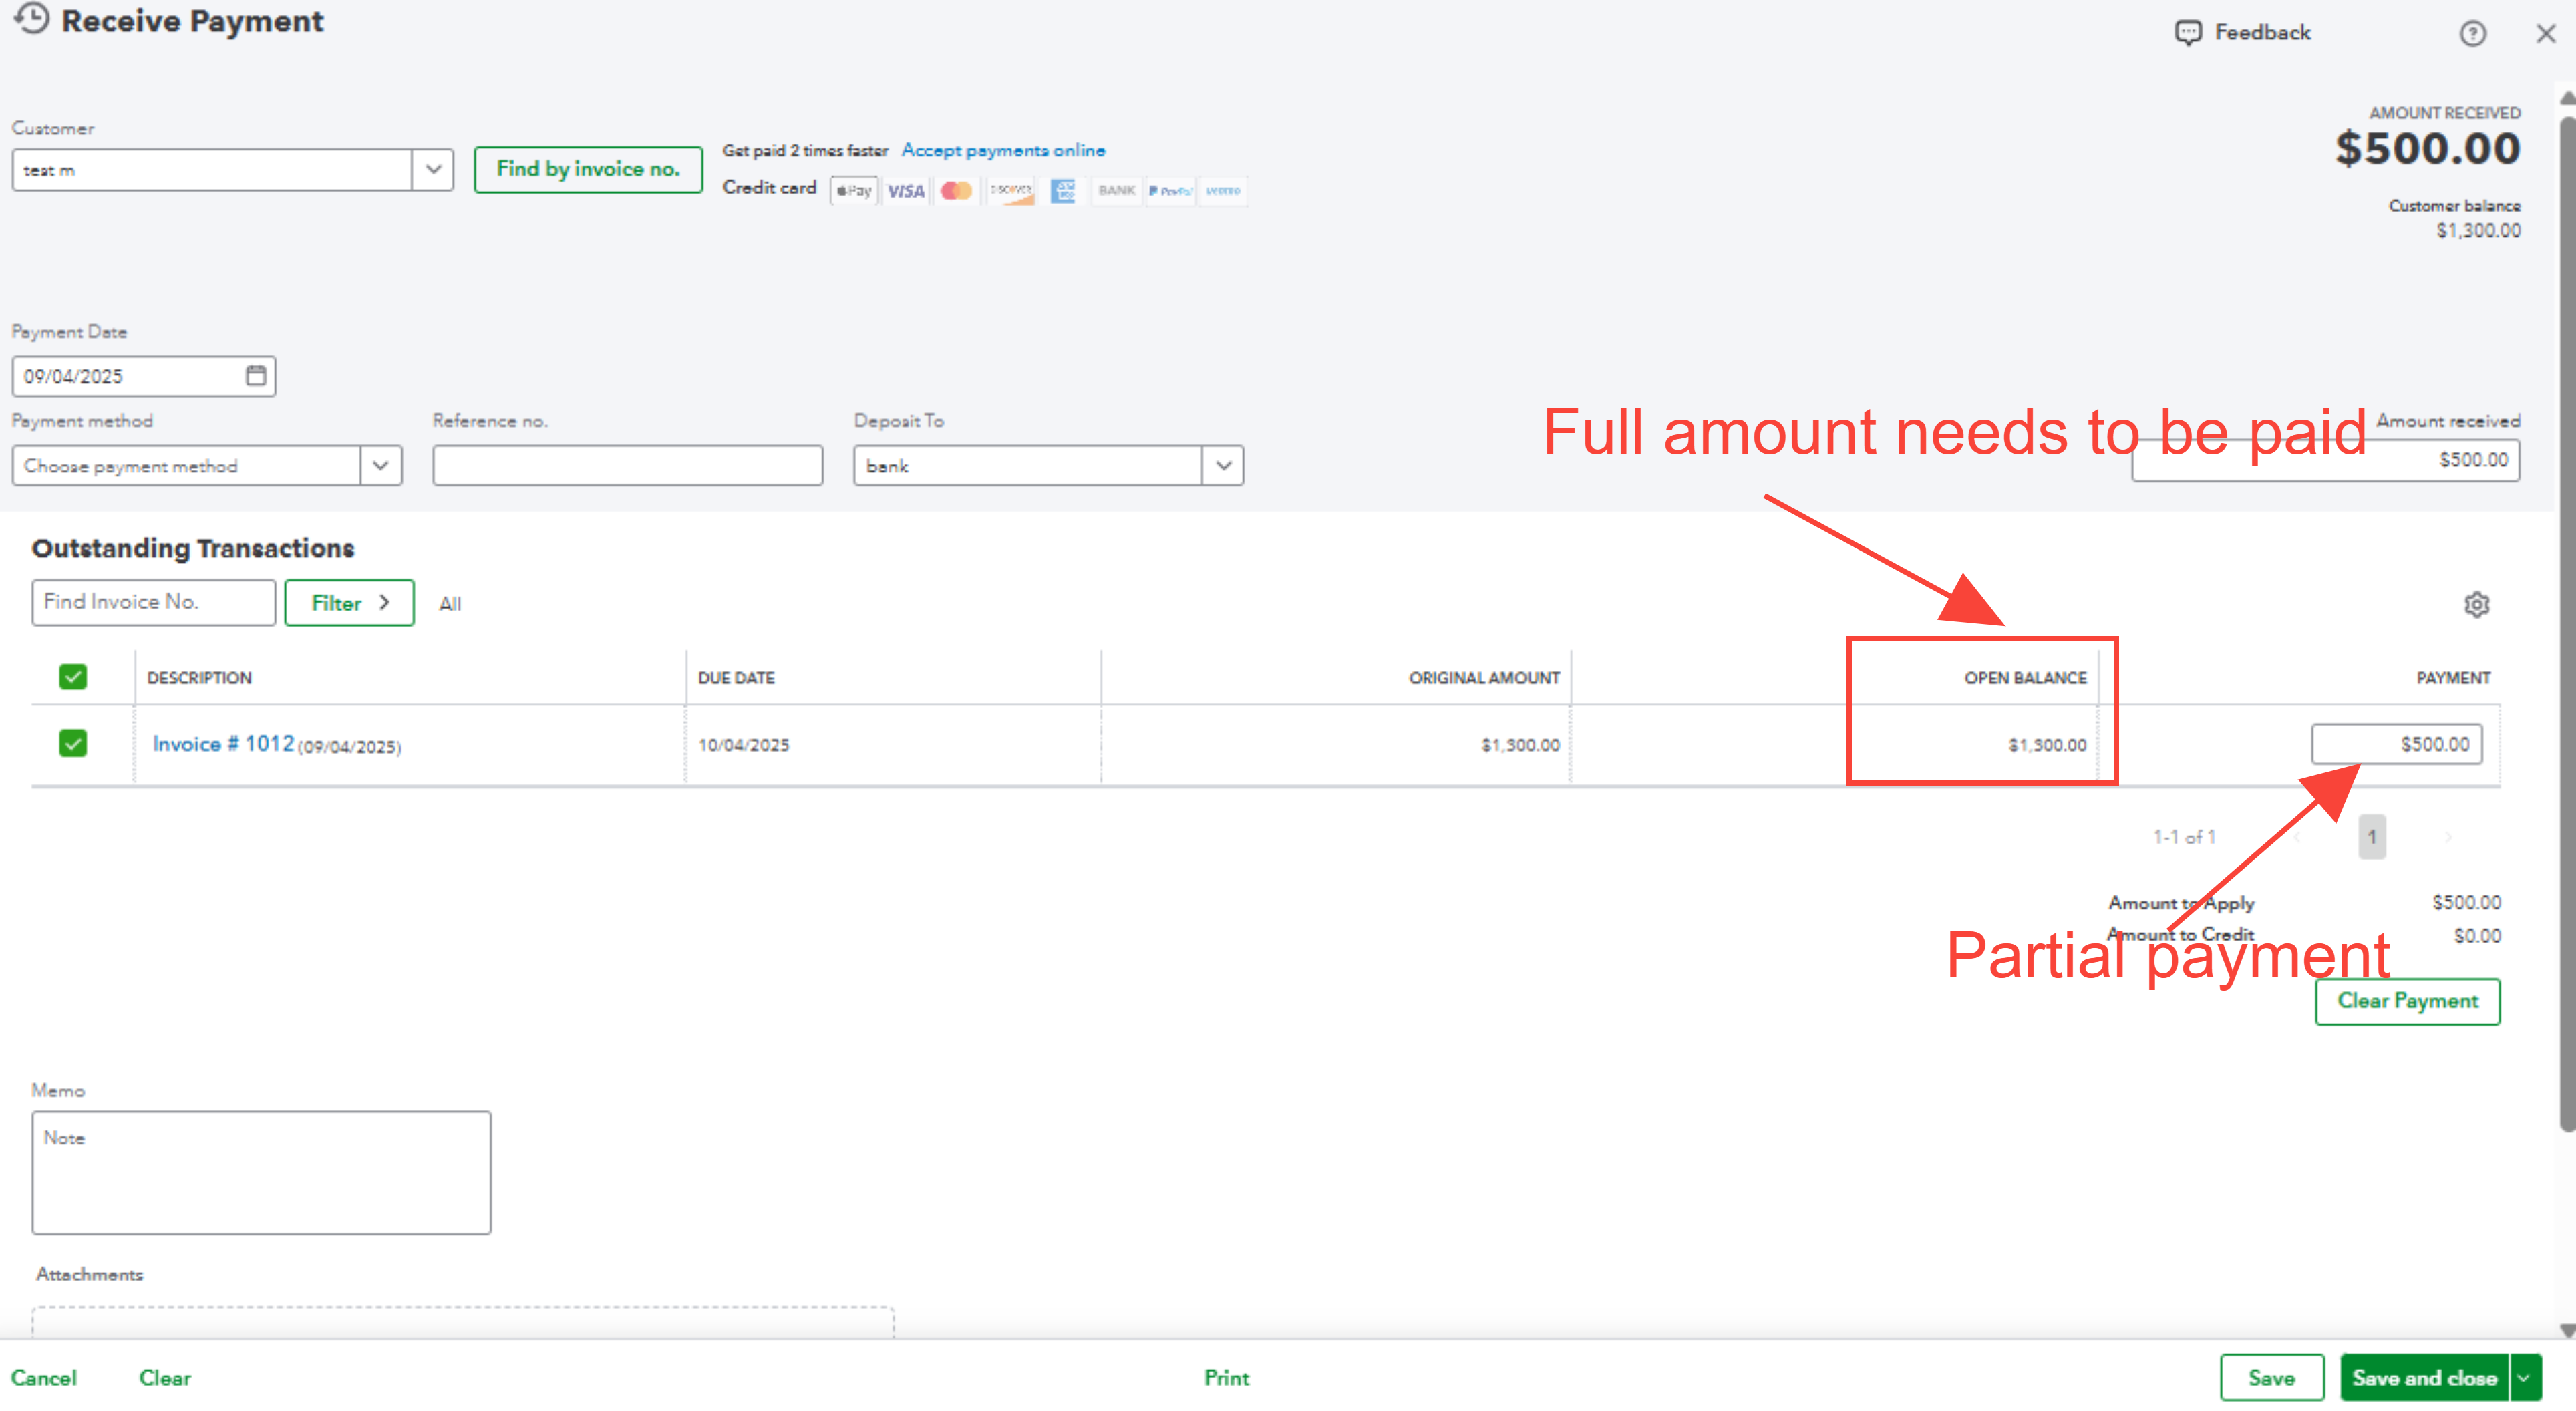The height and width of the screenshot is (1411, 2576).
Task: Click the Mastercard icon
Action: click(x=956, y=191)
